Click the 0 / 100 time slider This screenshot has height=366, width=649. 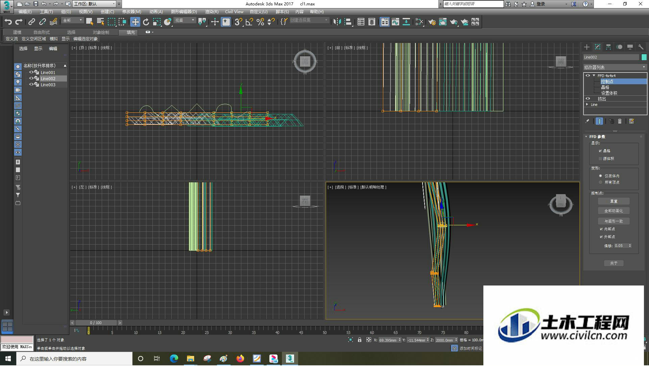[x=96, y=323]
